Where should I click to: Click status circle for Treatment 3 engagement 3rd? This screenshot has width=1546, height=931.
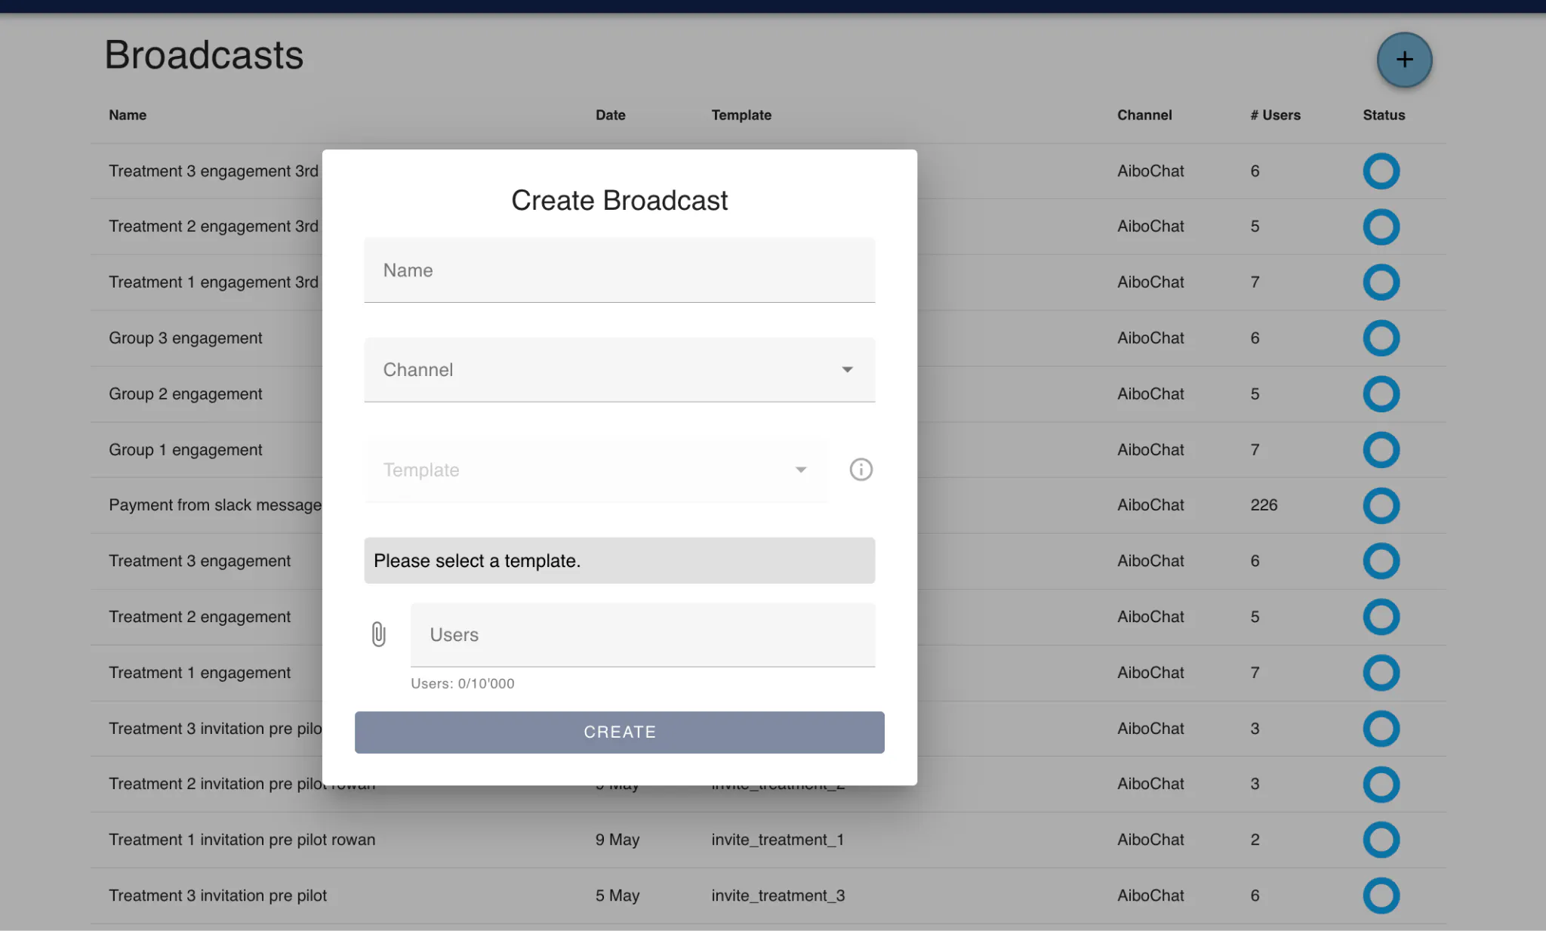coord(1381,171)
